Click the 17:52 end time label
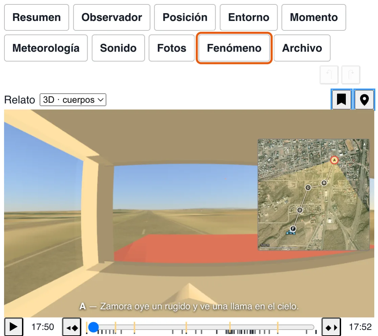Viewport: 378px width, 336px height. pos(360,327)
